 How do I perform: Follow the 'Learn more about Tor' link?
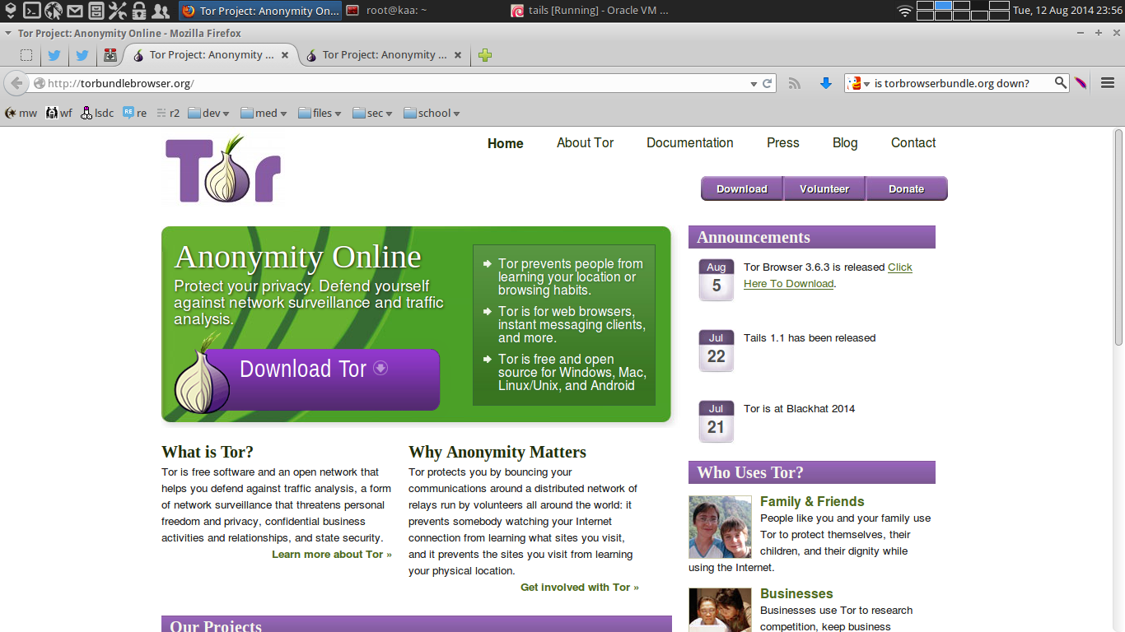coord(331,555)
